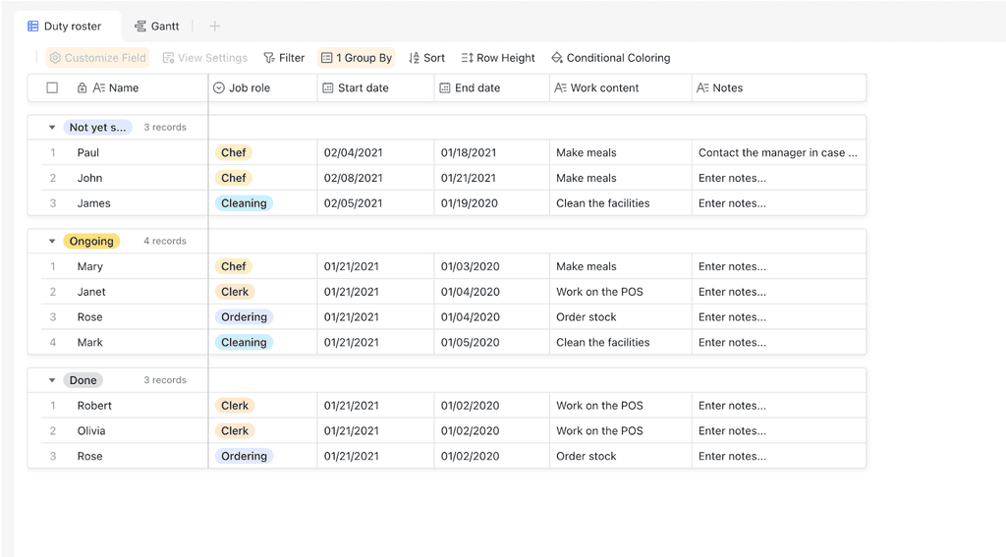Click the Customize Field button
This screenshot has width=1006, height=557.
pos(97,58)
